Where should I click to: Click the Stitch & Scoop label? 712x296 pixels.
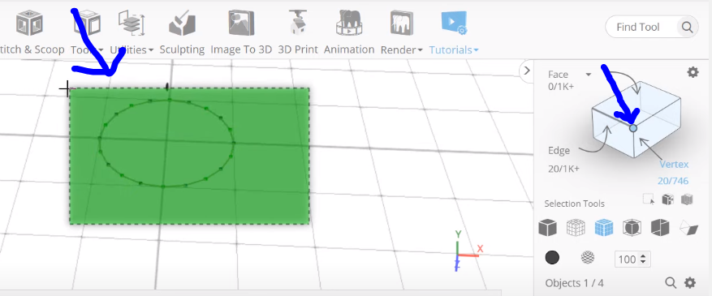[x=32, y=49]
